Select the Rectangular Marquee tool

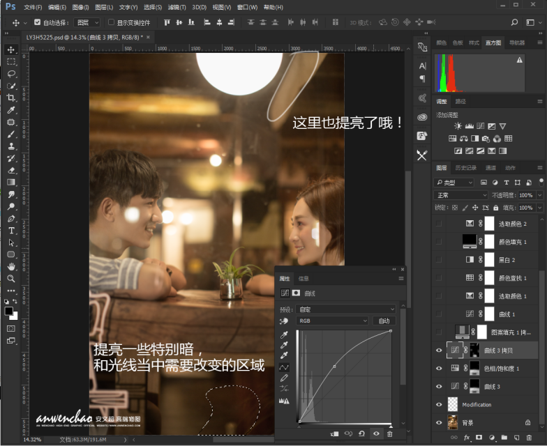pos(11,61)
